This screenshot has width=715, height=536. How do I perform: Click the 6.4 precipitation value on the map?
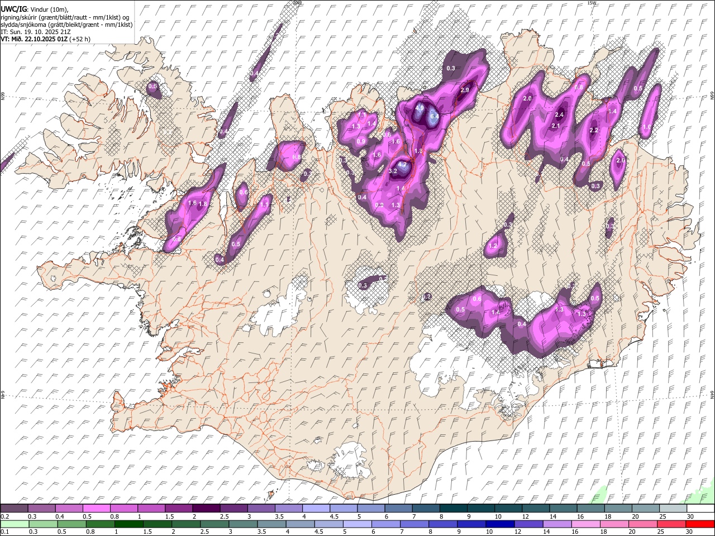(435, 116)
